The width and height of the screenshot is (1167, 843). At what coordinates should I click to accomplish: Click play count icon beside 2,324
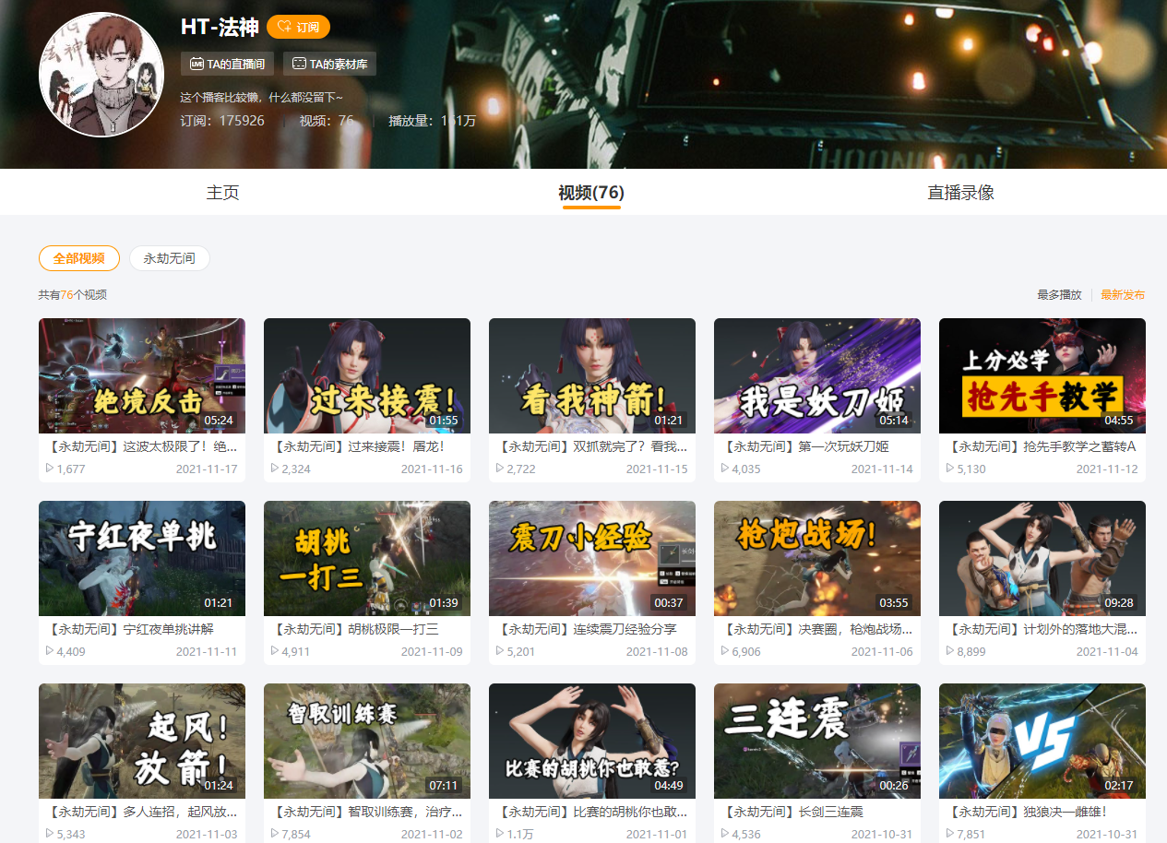(275, 469)
